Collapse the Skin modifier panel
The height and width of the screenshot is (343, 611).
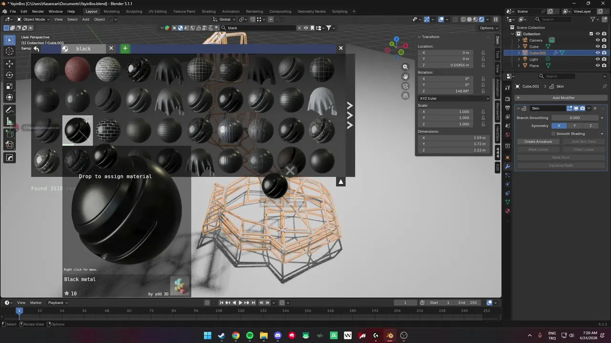(x=519, y=108)
